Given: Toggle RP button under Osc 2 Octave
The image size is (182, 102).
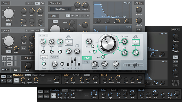Looking at the screenshot, I should (9, 51).
